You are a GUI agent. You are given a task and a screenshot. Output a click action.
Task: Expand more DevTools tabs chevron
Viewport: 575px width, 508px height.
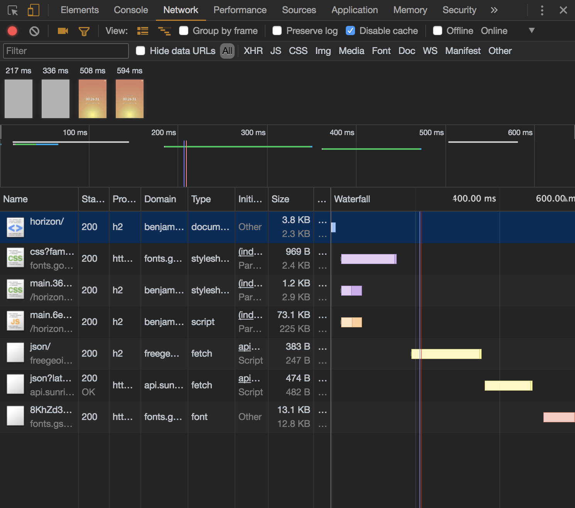point(494,10)
